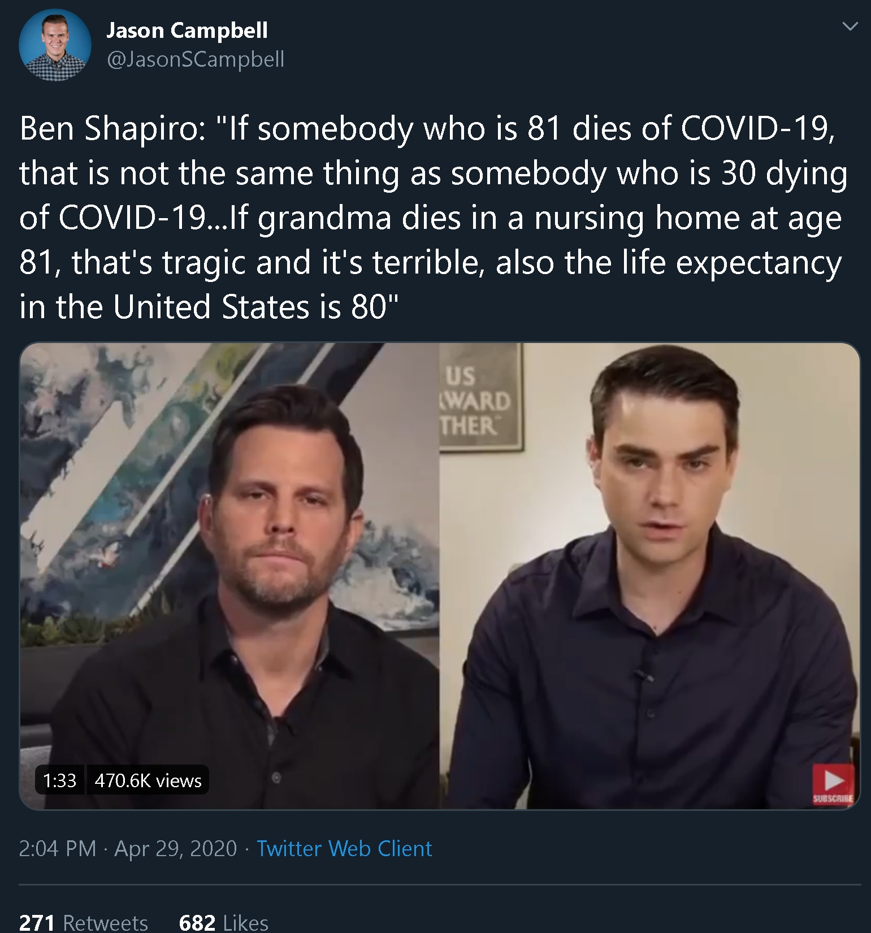Click the Apr 29, 2020 date
Screen dimensions: 871x933
point(176,849)
